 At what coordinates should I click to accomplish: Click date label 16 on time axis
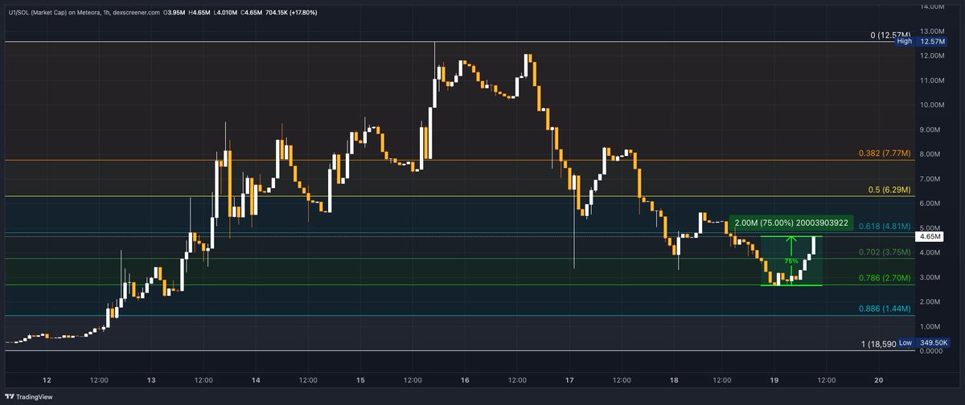465,380
